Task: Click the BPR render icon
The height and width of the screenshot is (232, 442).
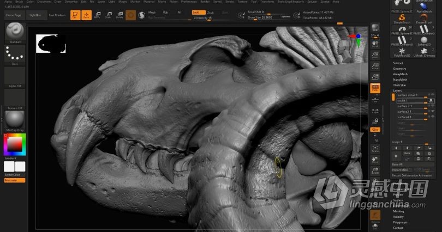Action: click(375, 28)
